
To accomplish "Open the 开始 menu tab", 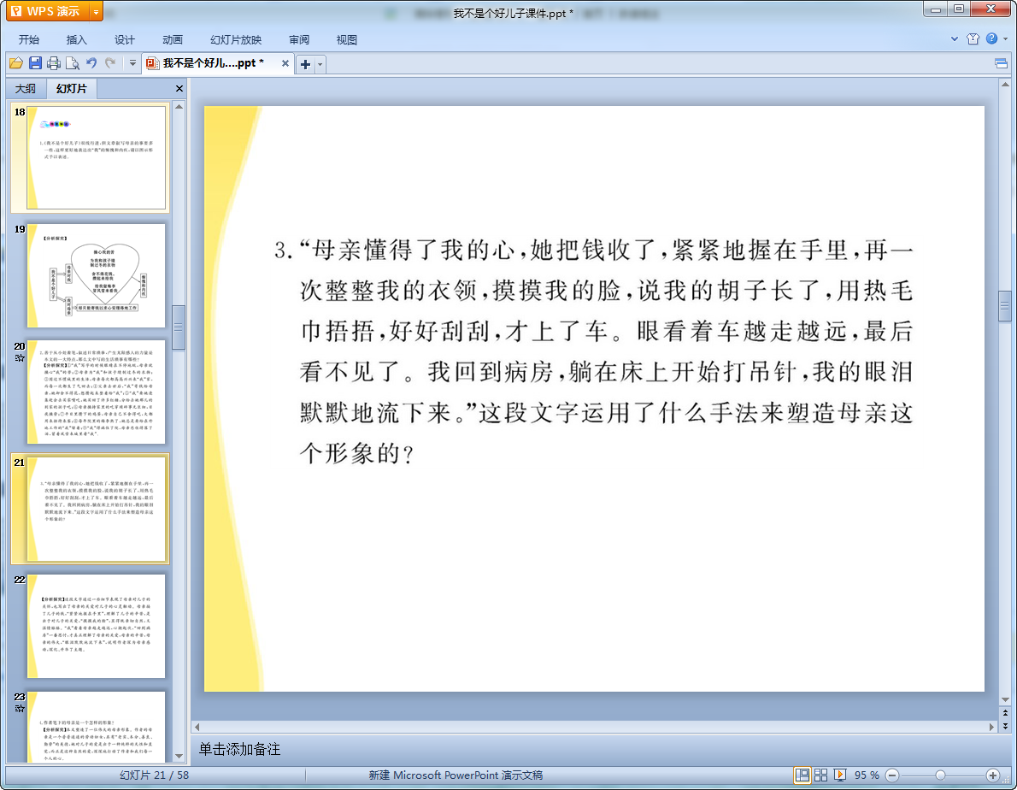I will [28, 39].
